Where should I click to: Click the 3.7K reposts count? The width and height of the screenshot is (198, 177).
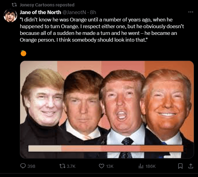point(71,166)
